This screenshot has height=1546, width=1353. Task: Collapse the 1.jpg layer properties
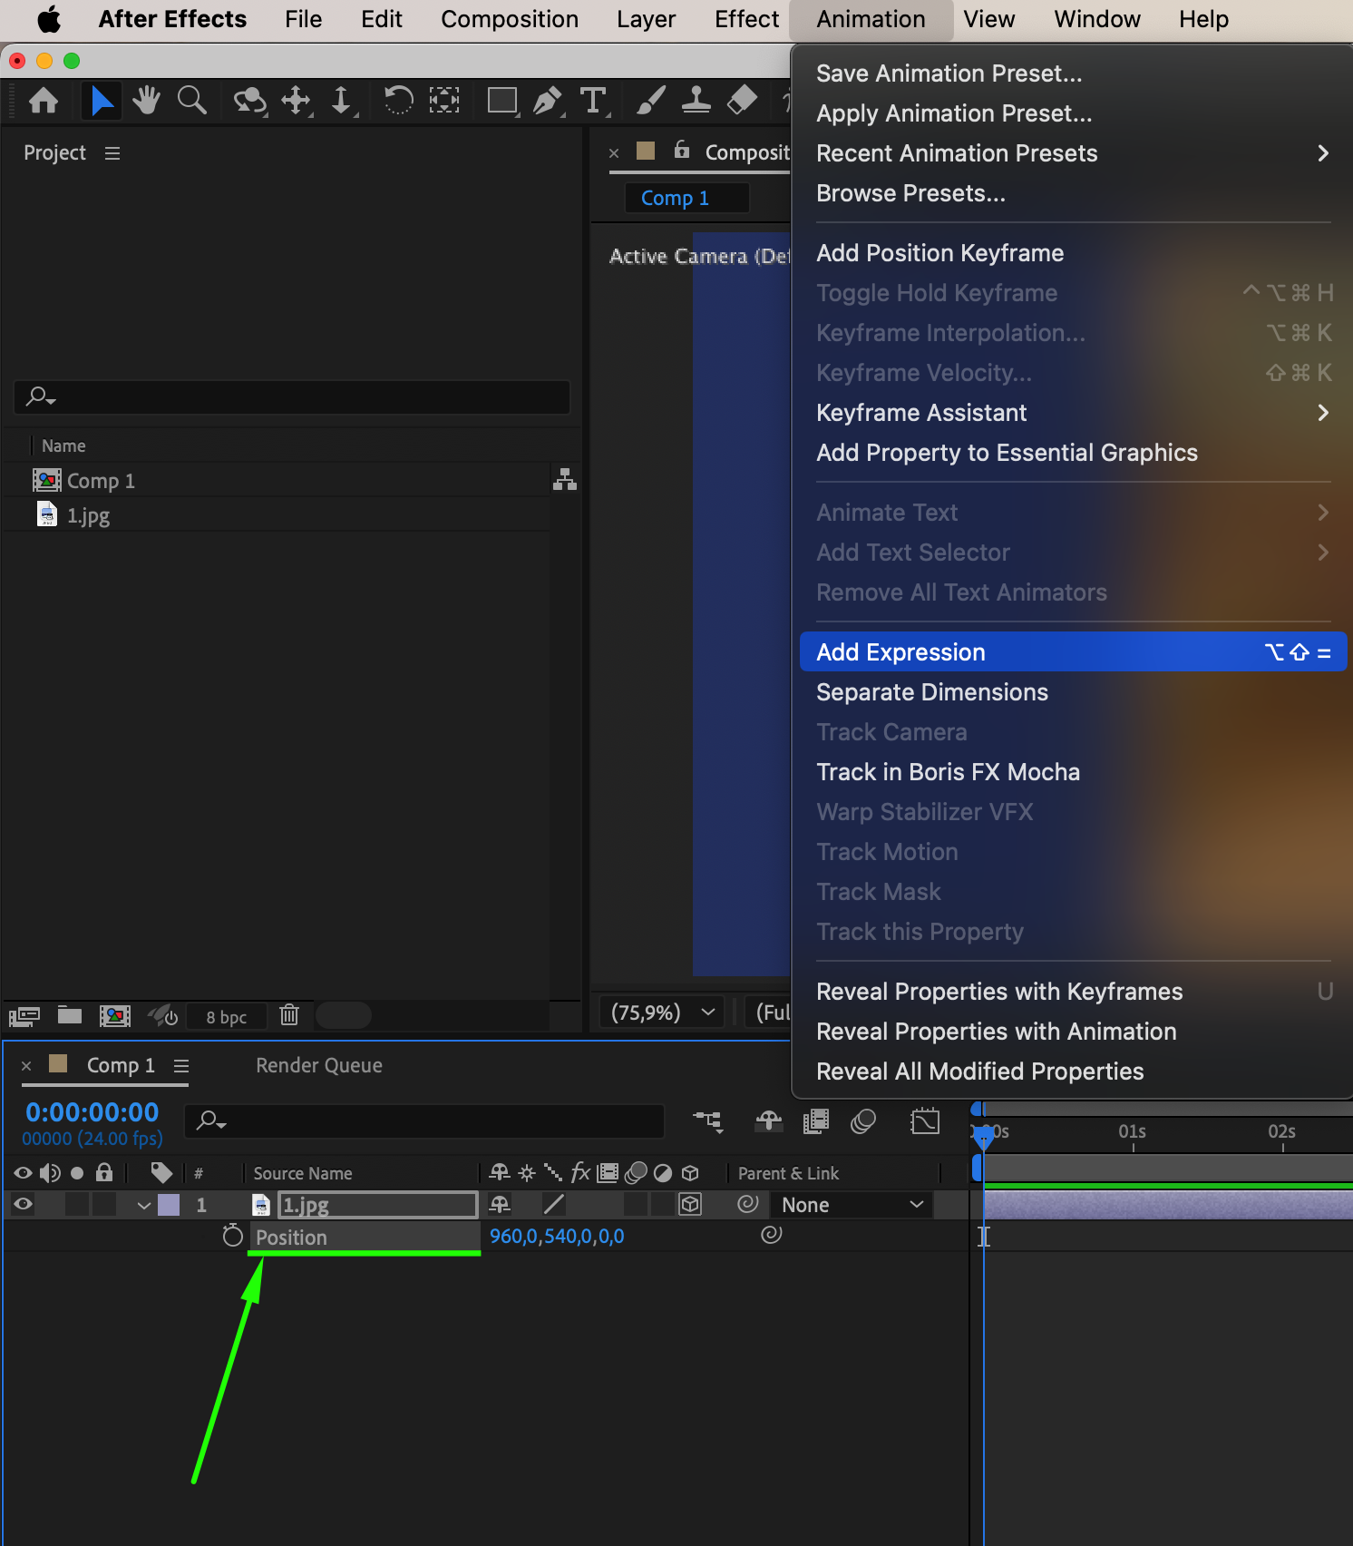(x=143, y=1205)
